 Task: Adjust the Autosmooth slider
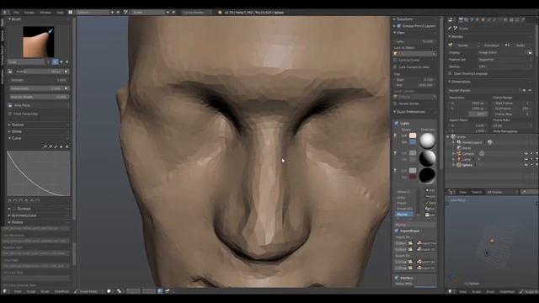point(36,88)
